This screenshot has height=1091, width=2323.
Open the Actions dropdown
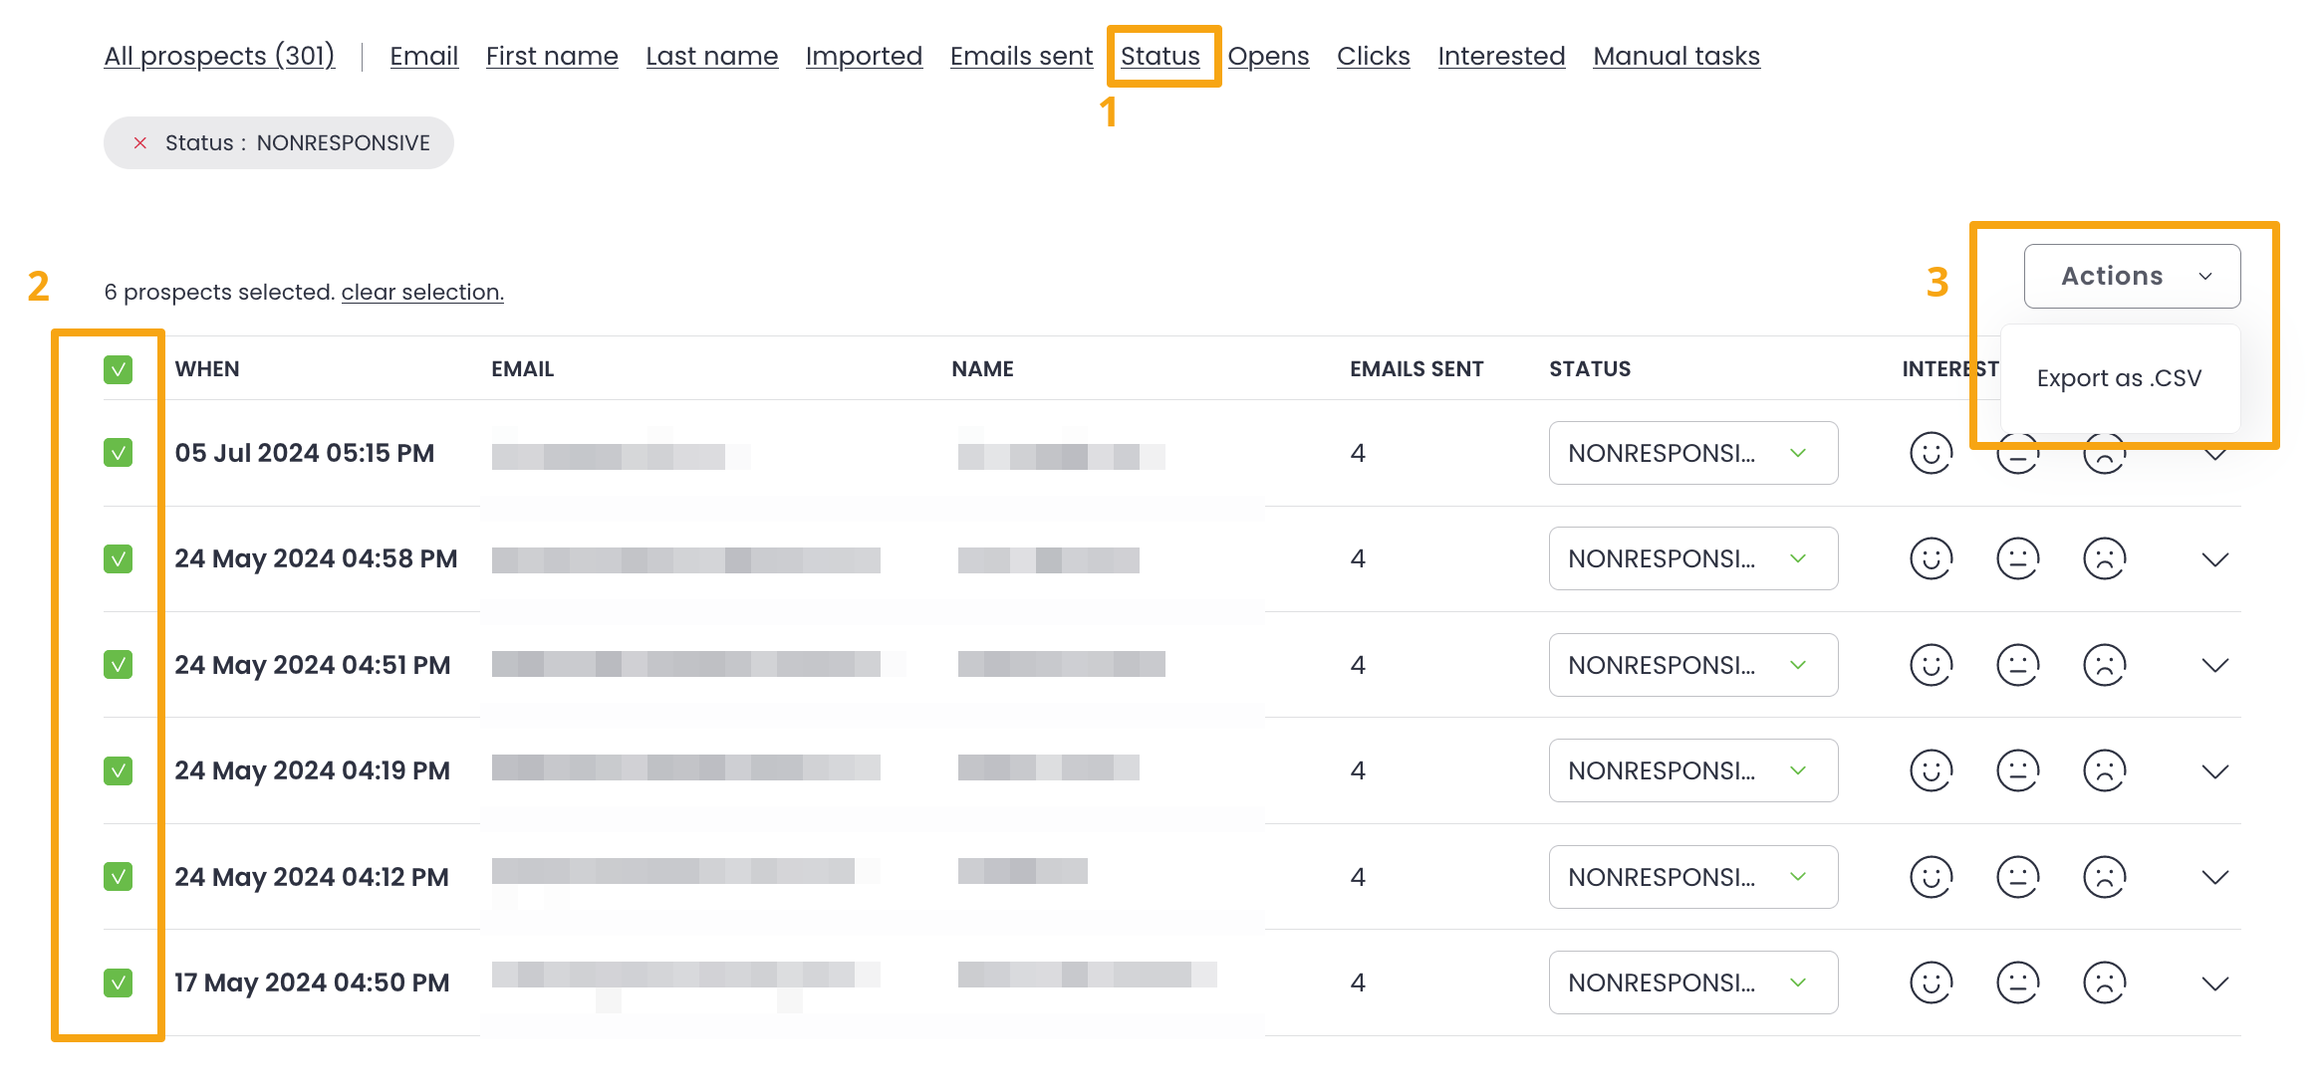[2132, 276]
